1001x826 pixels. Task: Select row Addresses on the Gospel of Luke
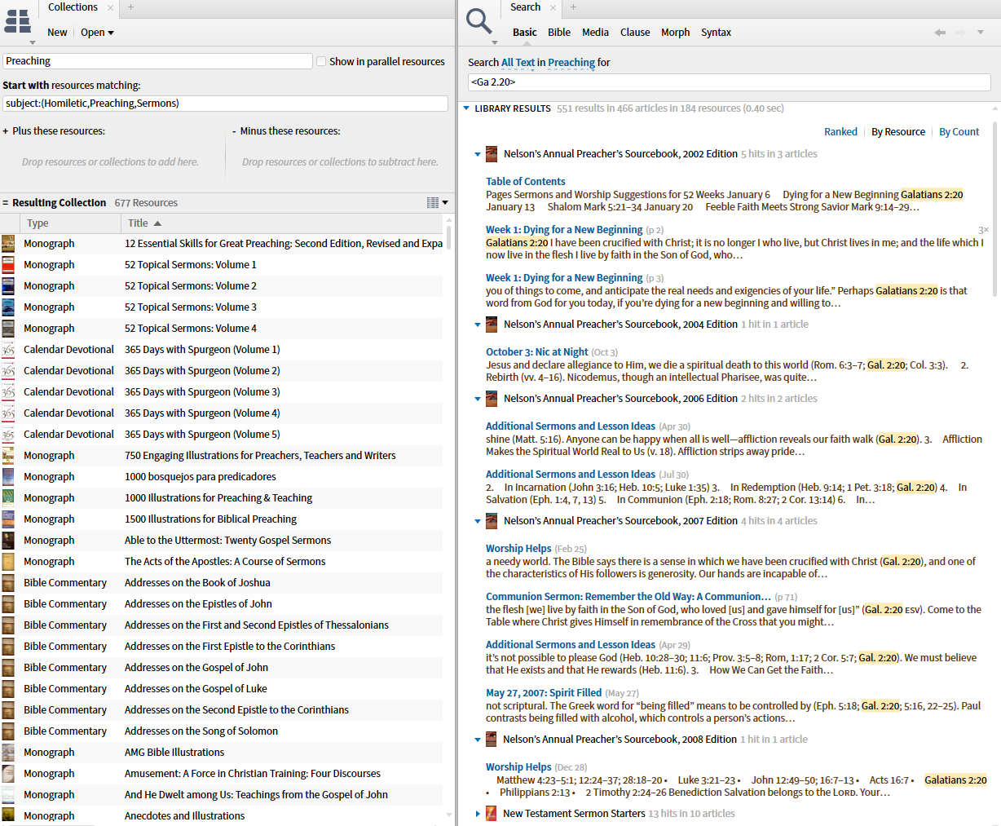pos(222,688)
